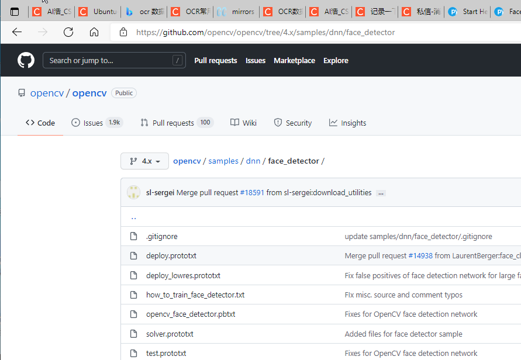
Task: Expand commit message ellipsis button
Action: click(x=381, y=193)
